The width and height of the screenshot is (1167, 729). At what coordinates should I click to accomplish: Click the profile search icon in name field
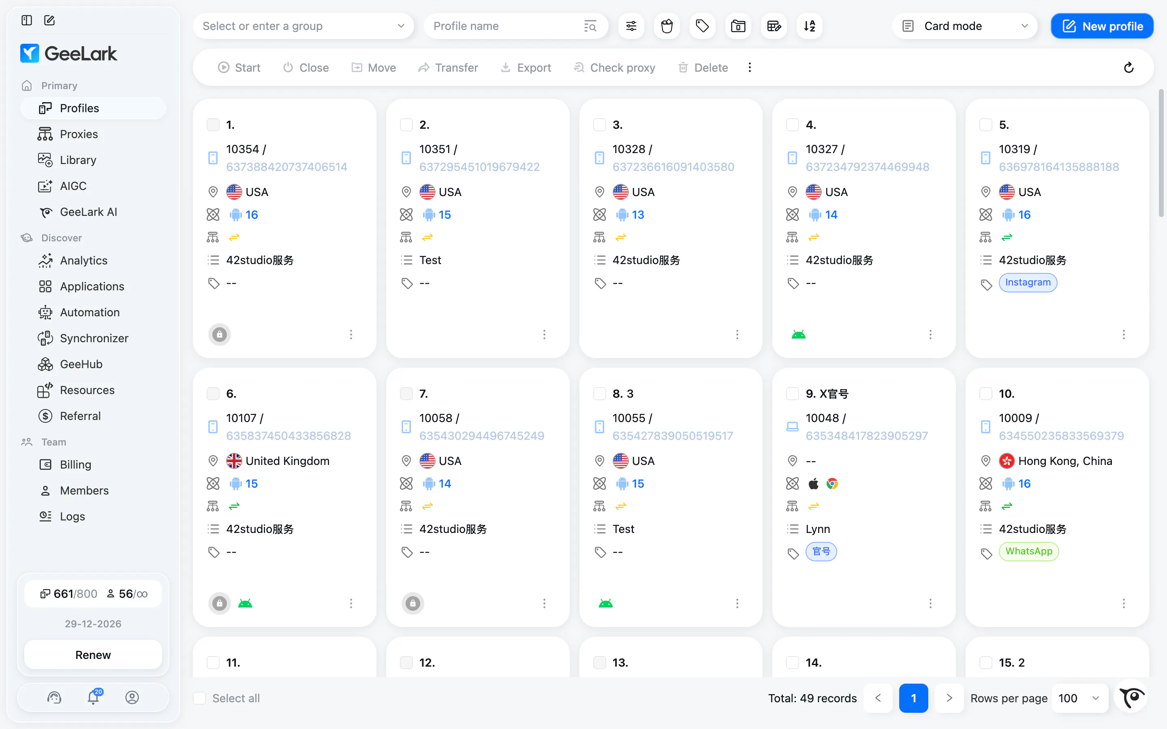pos(590,26)
